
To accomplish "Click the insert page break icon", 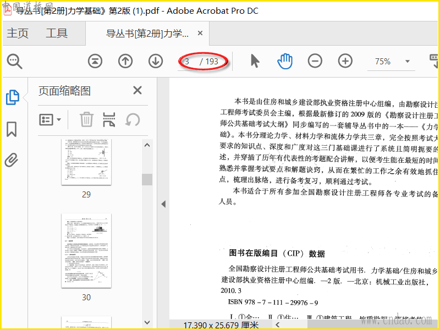I will [x=109, y=119].
